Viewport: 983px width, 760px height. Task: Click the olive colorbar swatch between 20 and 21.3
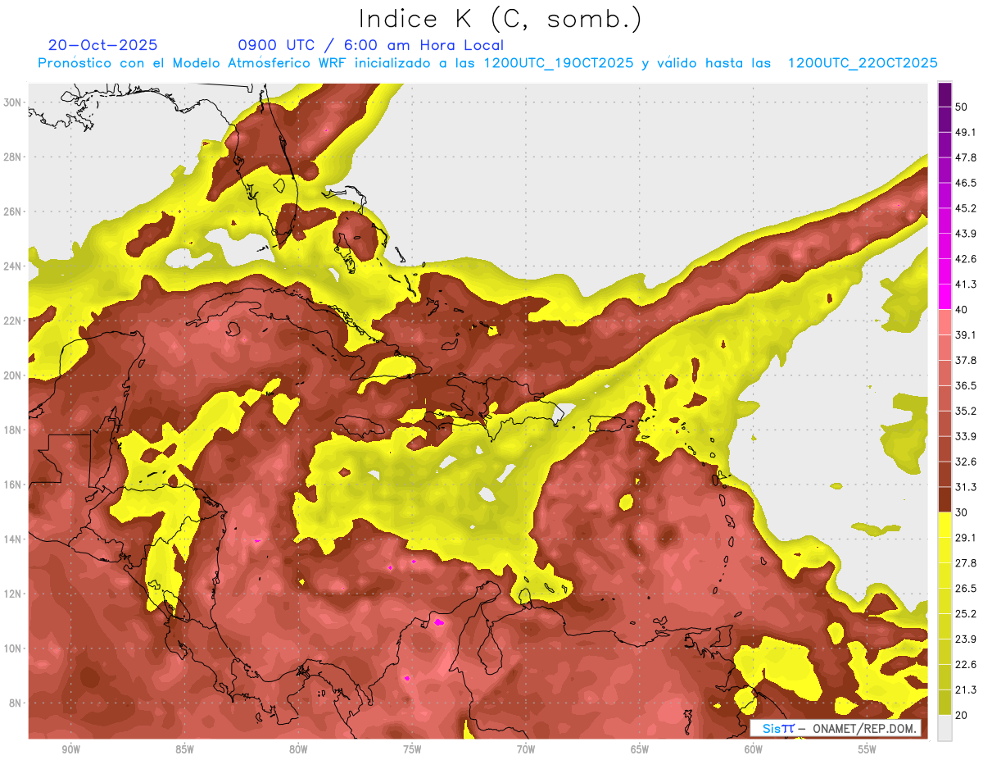coord(944,703)
